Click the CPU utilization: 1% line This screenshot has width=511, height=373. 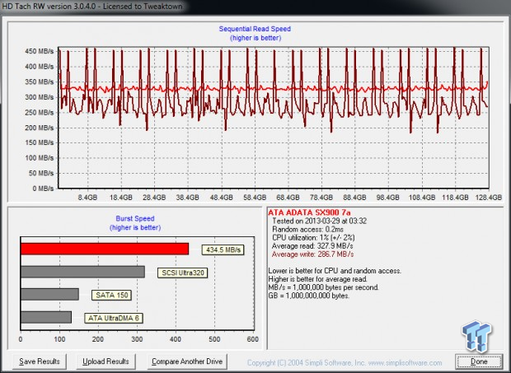point(313,238)
